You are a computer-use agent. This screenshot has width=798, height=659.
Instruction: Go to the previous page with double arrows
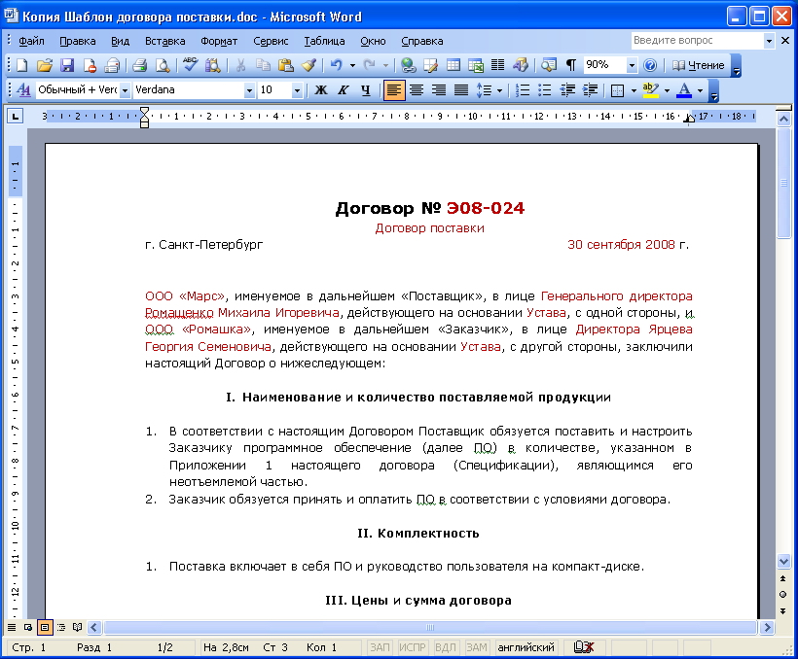[782, 578]
